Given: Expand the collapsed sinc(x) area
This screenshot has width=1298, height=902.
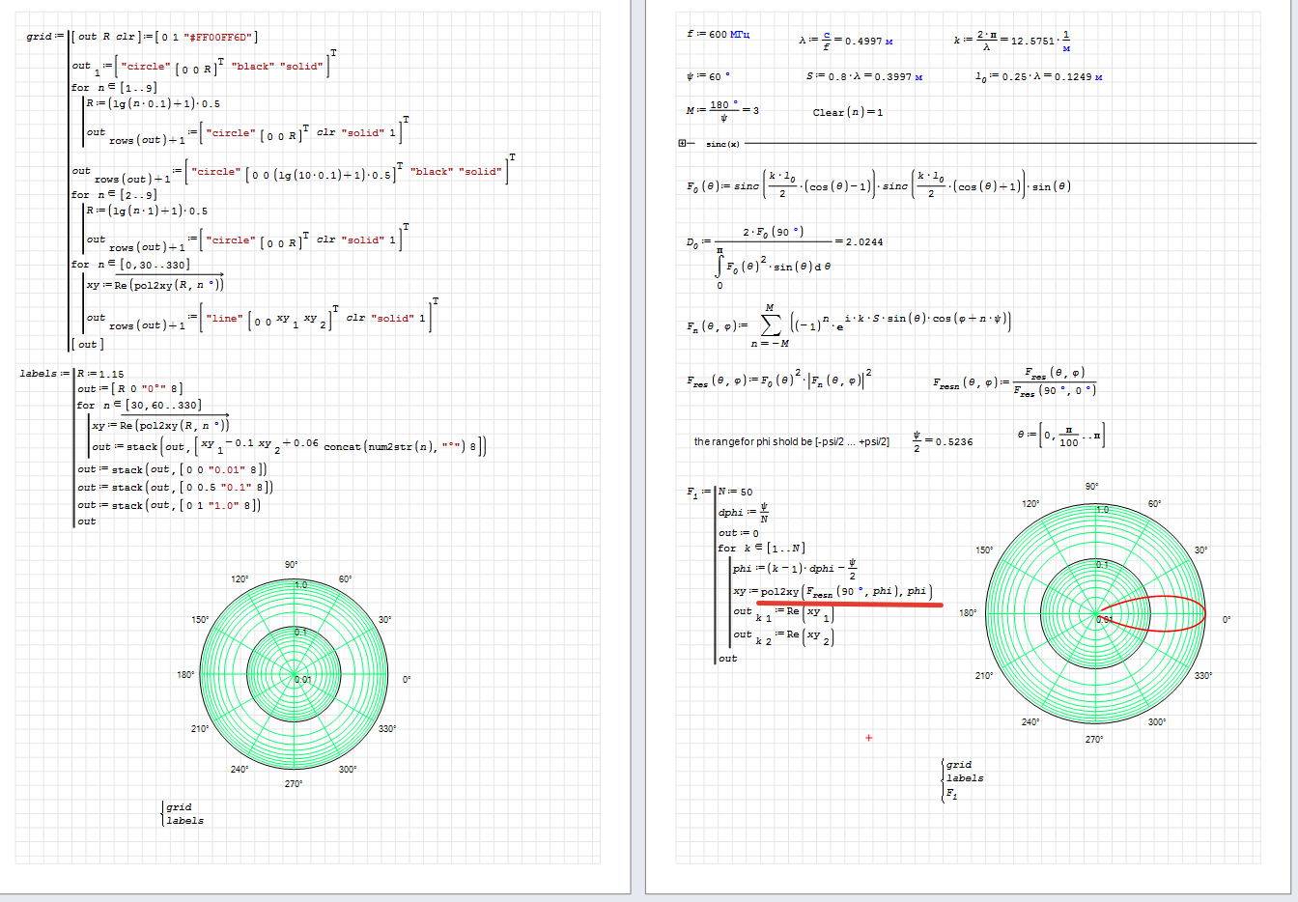Looking at the screenshot, I should pyautogui.click(x=682, y=144).
